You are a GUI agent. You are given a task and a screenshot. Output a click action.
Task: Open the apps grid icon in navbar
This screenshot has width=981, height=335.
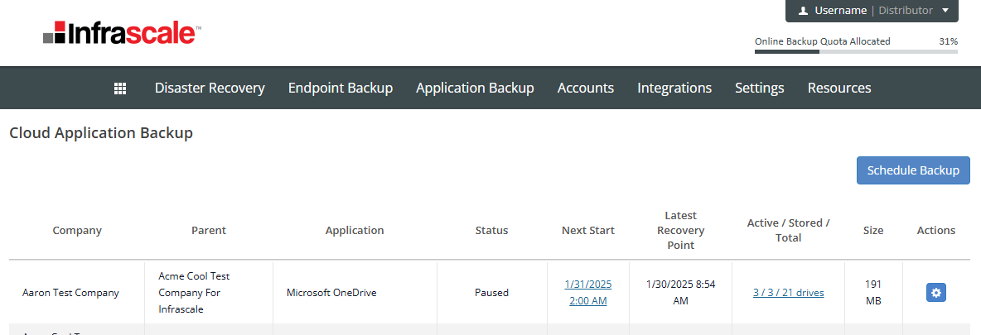(x=120, y=88)
